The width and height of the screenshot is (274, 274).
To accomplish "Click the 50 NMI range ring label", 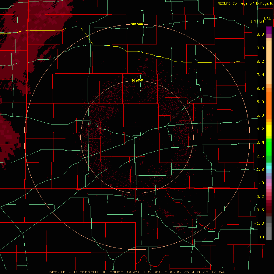I will tap(137, 80).
